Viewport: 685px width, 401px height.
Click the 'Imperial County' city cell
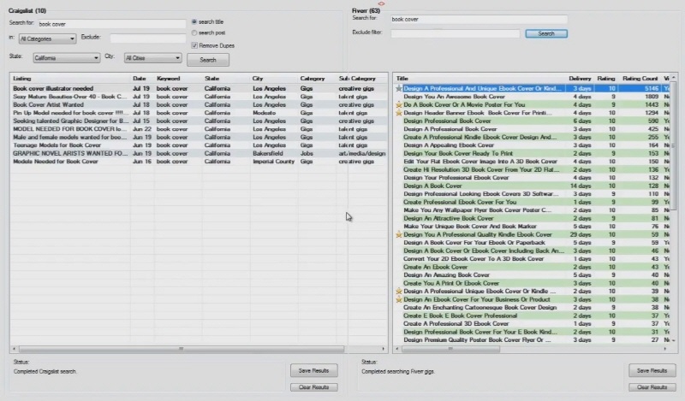273,162
